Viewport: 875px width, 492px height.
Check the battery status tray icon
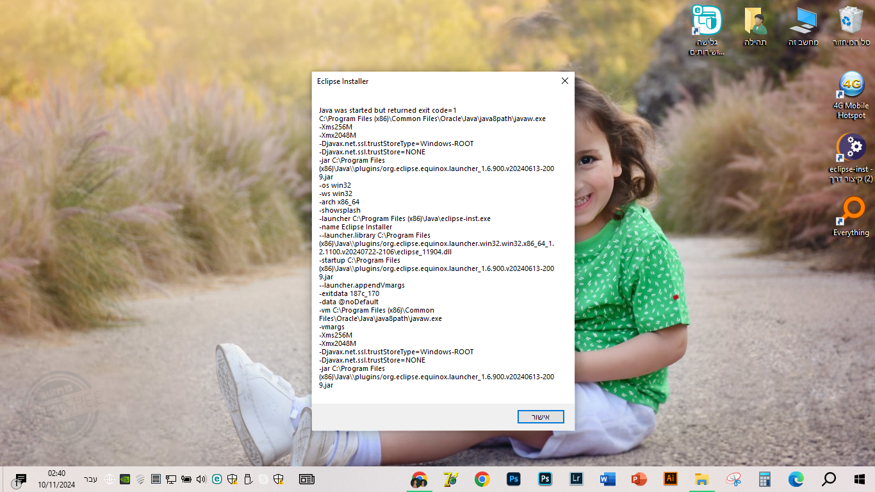(x=186, y=479)
